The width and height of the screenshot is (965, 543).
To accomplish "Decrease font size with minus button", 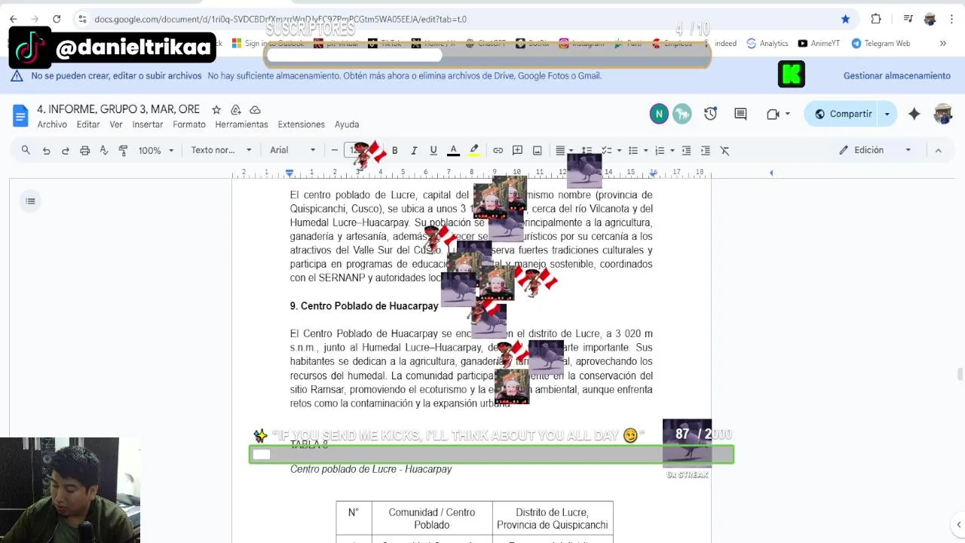I will click(x=334, y=150).
